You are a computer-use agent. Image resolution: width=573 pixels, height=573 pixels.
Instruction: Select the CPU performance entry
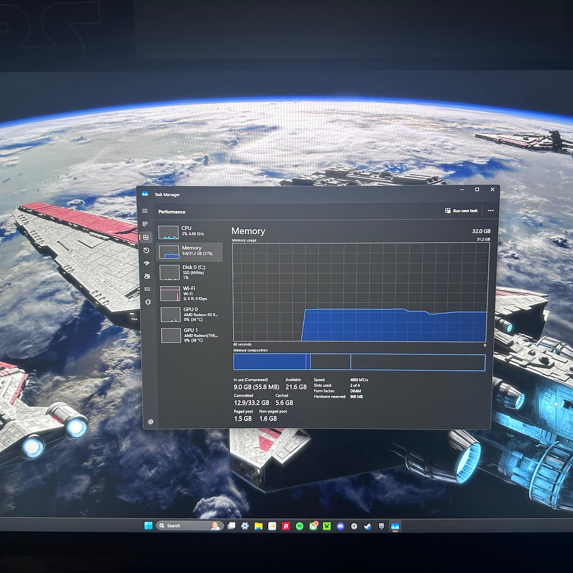[189, 232]
